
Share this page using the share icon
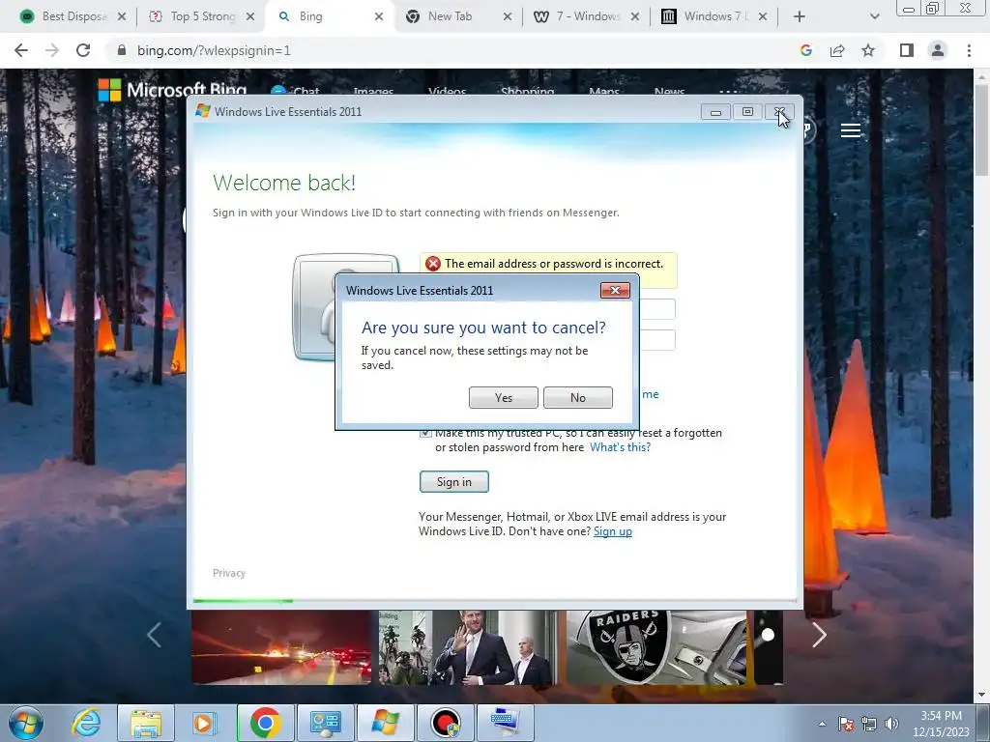coord(837,50)
